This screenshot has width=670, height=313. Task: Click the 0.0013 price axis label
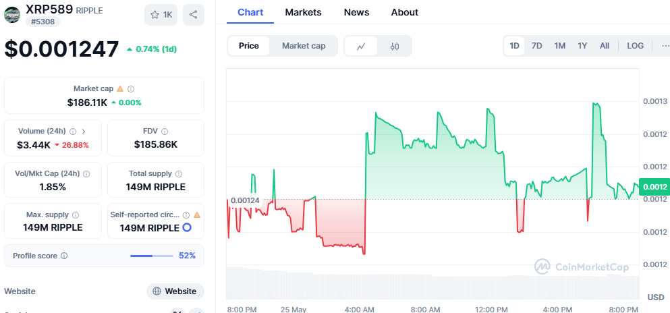click(x=655, y=101)
